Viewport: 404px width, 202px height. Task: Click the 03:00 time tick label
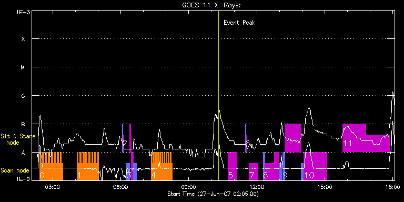click(52, 187)
